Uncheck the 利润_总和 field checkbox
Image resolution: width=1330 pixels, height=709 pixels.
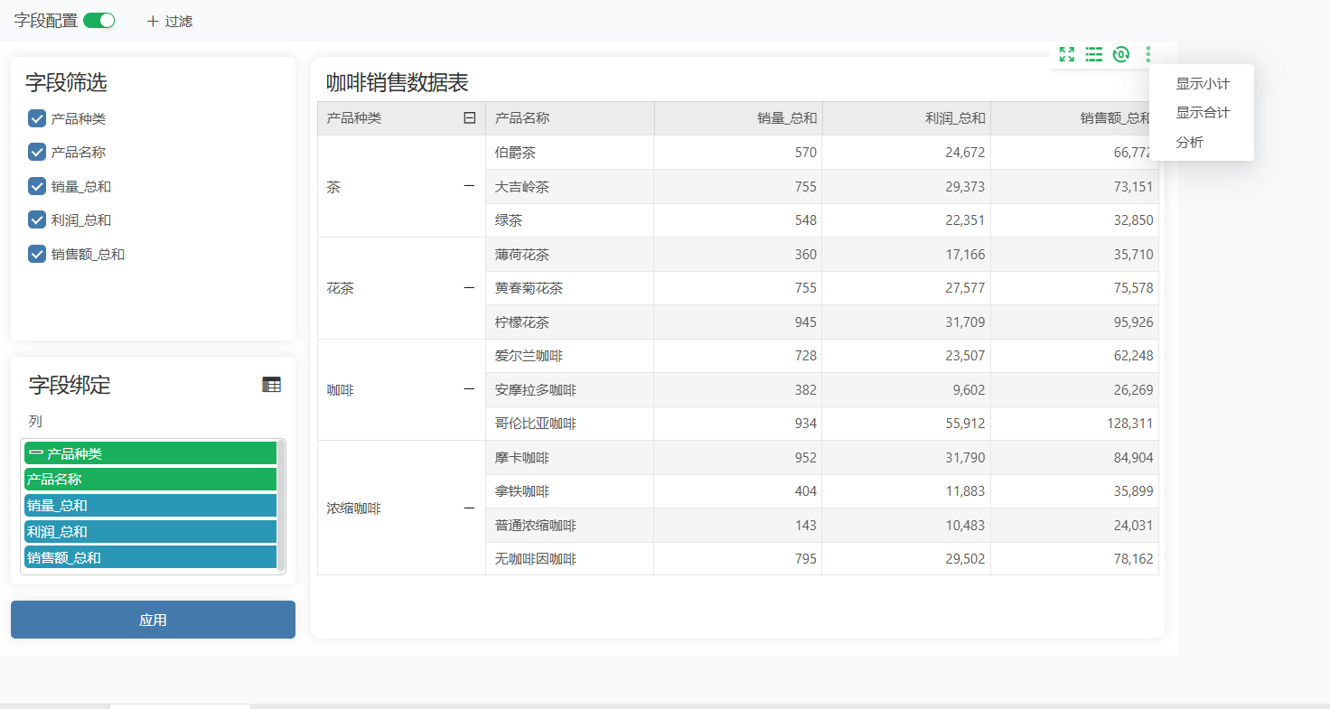tap(37, 219)
